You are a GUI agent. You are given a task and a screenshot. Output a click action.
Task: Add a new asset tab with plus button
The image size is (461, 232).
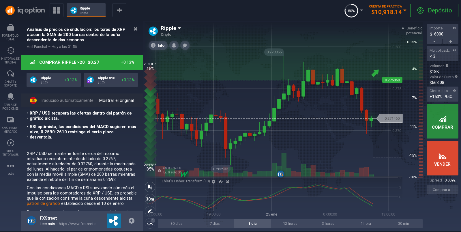[x=119, y=10]
